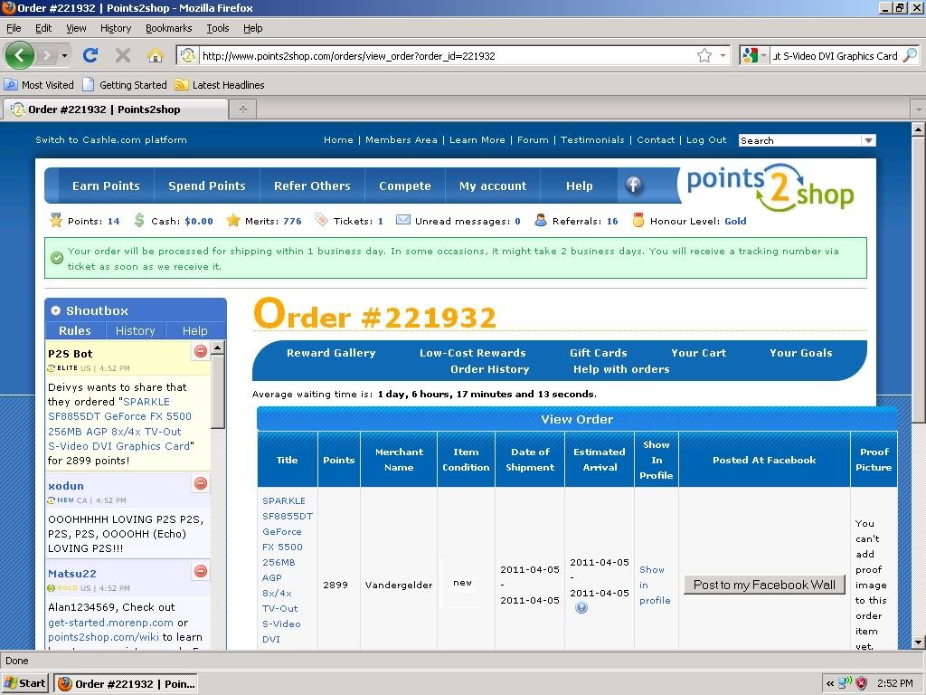The width and height of the screenshot is (926, 695).
Task: Click the stop loading X icon
Action: coord(123,55)
